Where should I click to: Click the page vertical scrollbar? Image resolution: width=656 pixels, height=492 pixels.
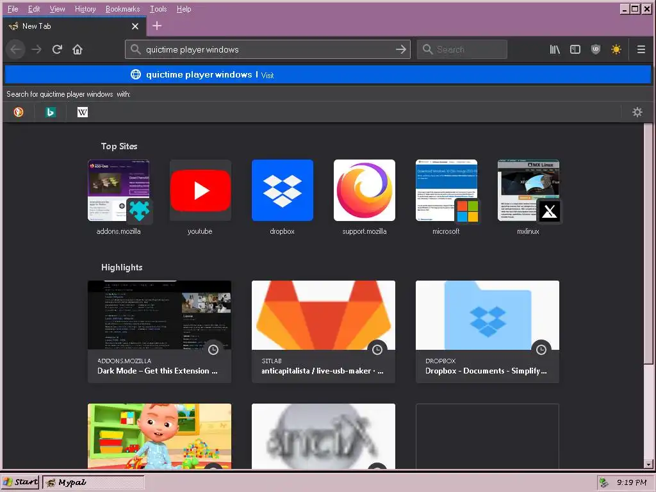(648, 243)
